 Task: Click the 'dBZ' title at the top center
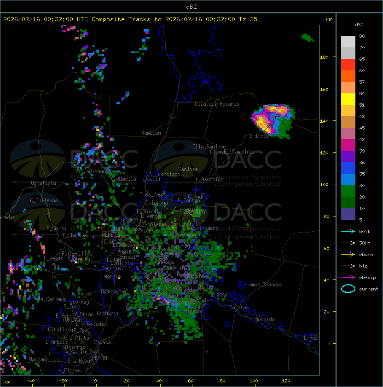[x=191, y=6]
